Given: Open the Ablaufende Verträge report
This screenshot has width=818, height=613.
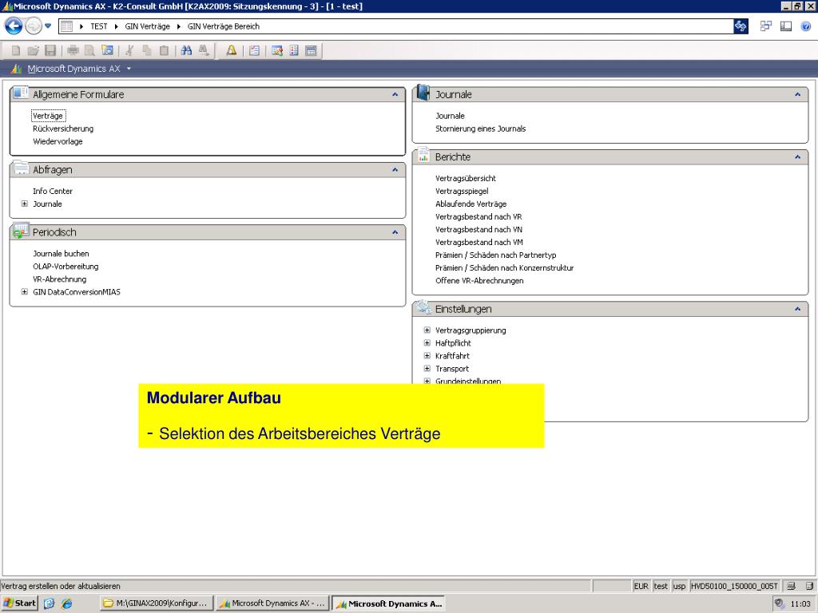Looking at the screenshot, I should coord(471,204).
